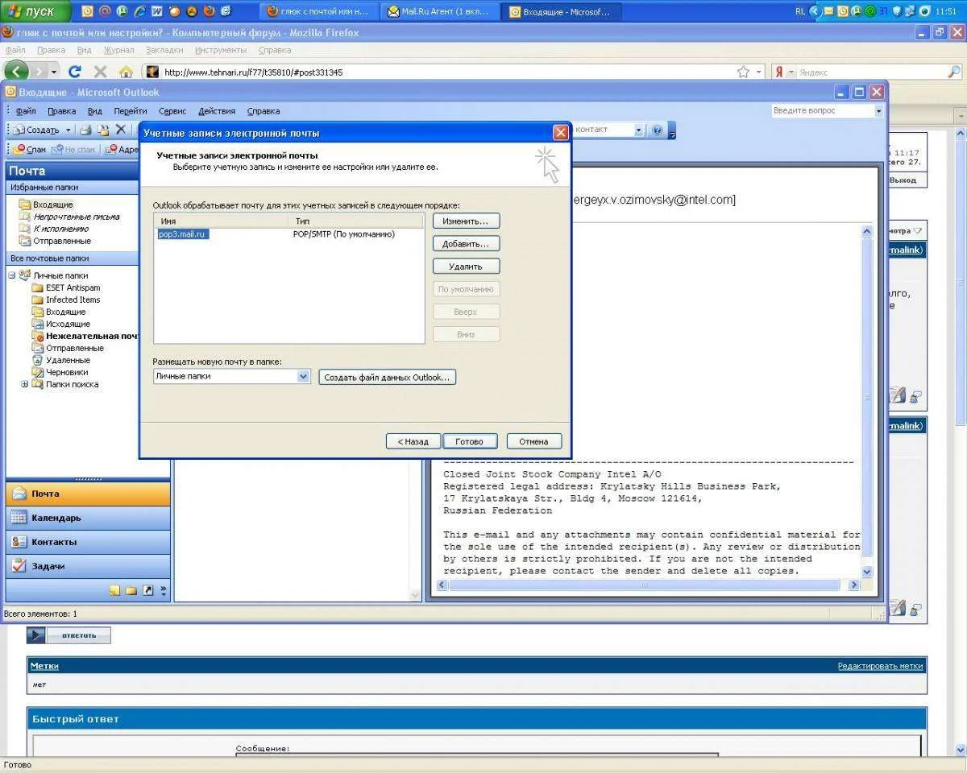
Task: Click Удалить button in accounts dialog
Action: (466, 266)
